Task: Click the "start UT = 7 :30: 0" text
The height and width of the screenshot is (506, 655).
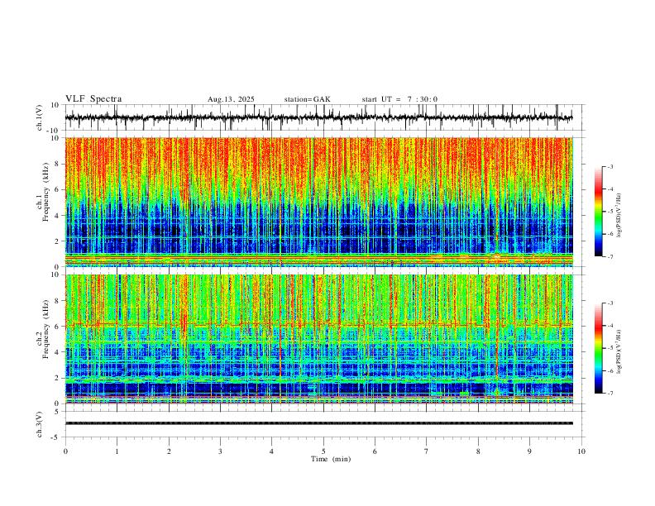Action: tap(399, 99)
